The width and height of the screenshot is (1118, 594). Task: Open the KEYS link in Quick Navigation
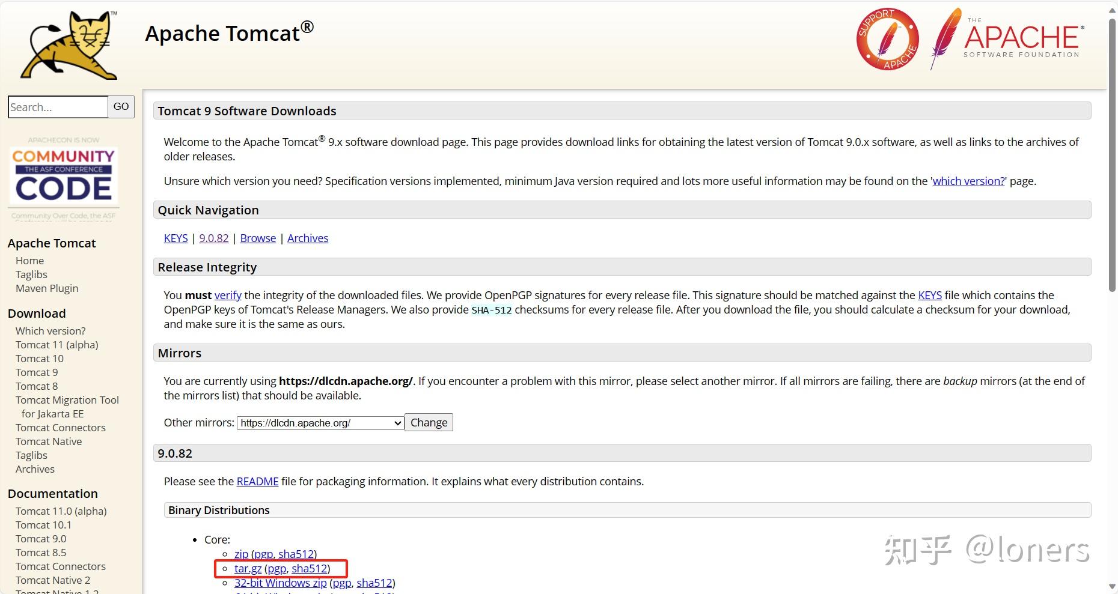176,238
